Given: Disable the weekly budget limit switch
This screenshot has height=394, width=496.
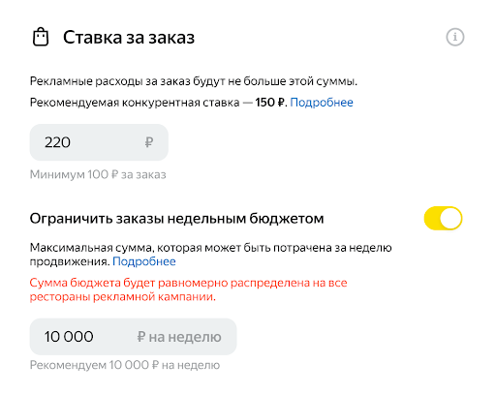Looking at the screenshot, I should (443, 218).
